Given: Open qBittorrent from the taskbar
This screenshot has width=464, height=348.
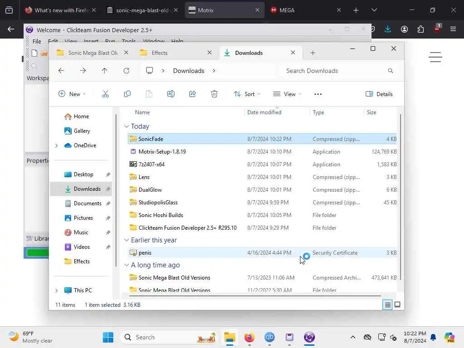Looking at the screenshot, I should point(269,337).
